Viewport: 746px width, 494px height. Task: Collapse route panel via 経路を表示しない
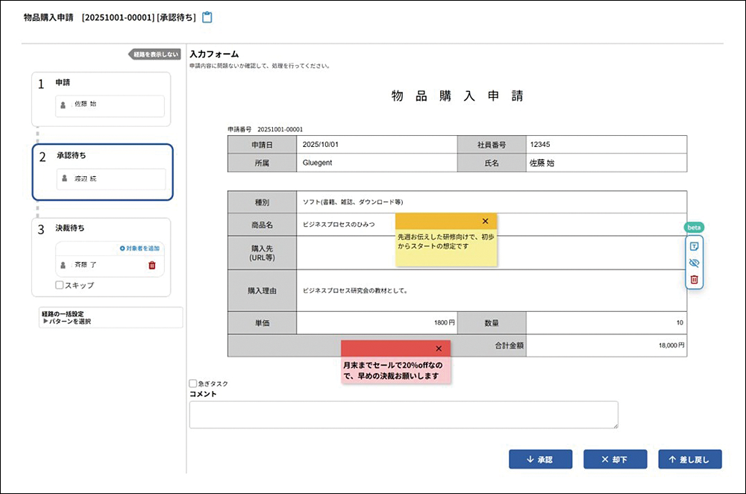(x=155, y=54)
